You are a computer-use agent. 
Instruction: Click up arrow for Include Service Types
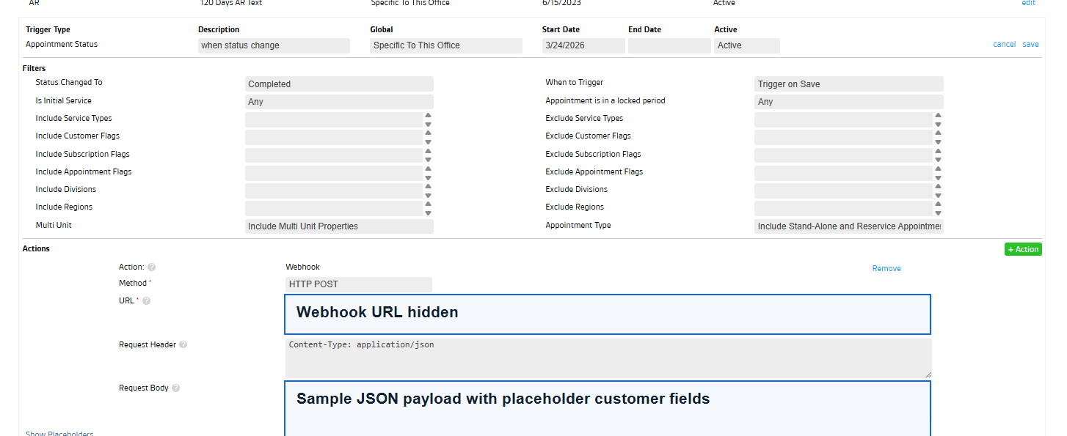[428, 115]
